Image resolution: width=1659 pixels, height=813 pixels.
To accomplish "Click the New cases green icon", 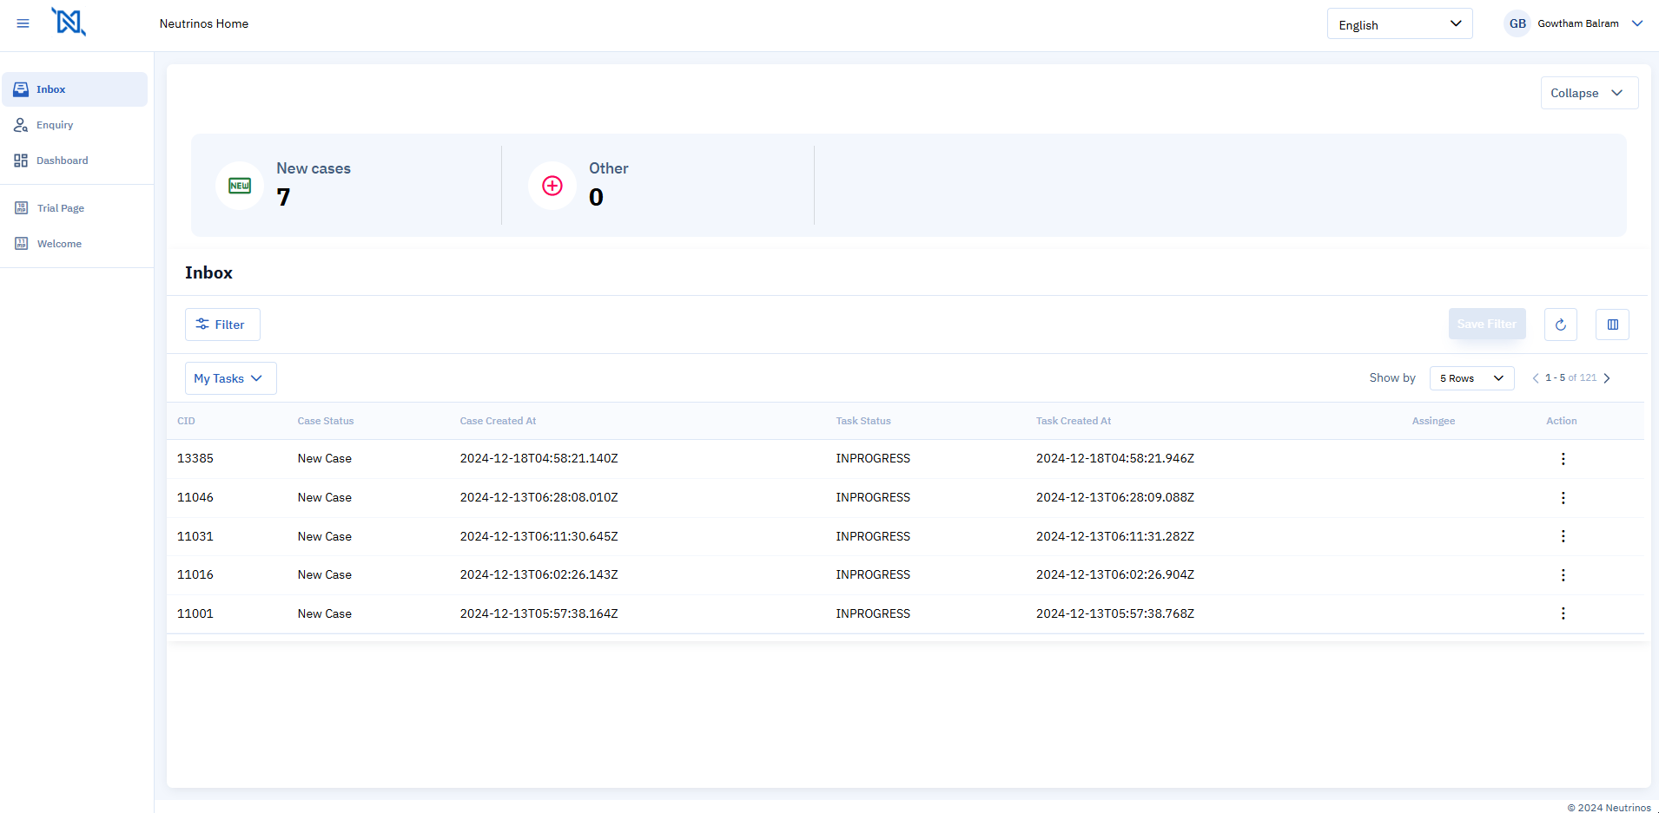I will tap(240, 186).
